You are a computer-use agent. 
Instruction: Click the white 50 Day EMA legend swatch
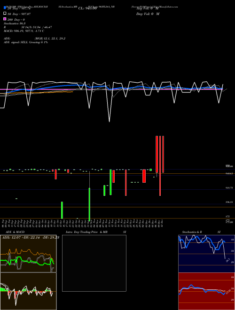5,14
